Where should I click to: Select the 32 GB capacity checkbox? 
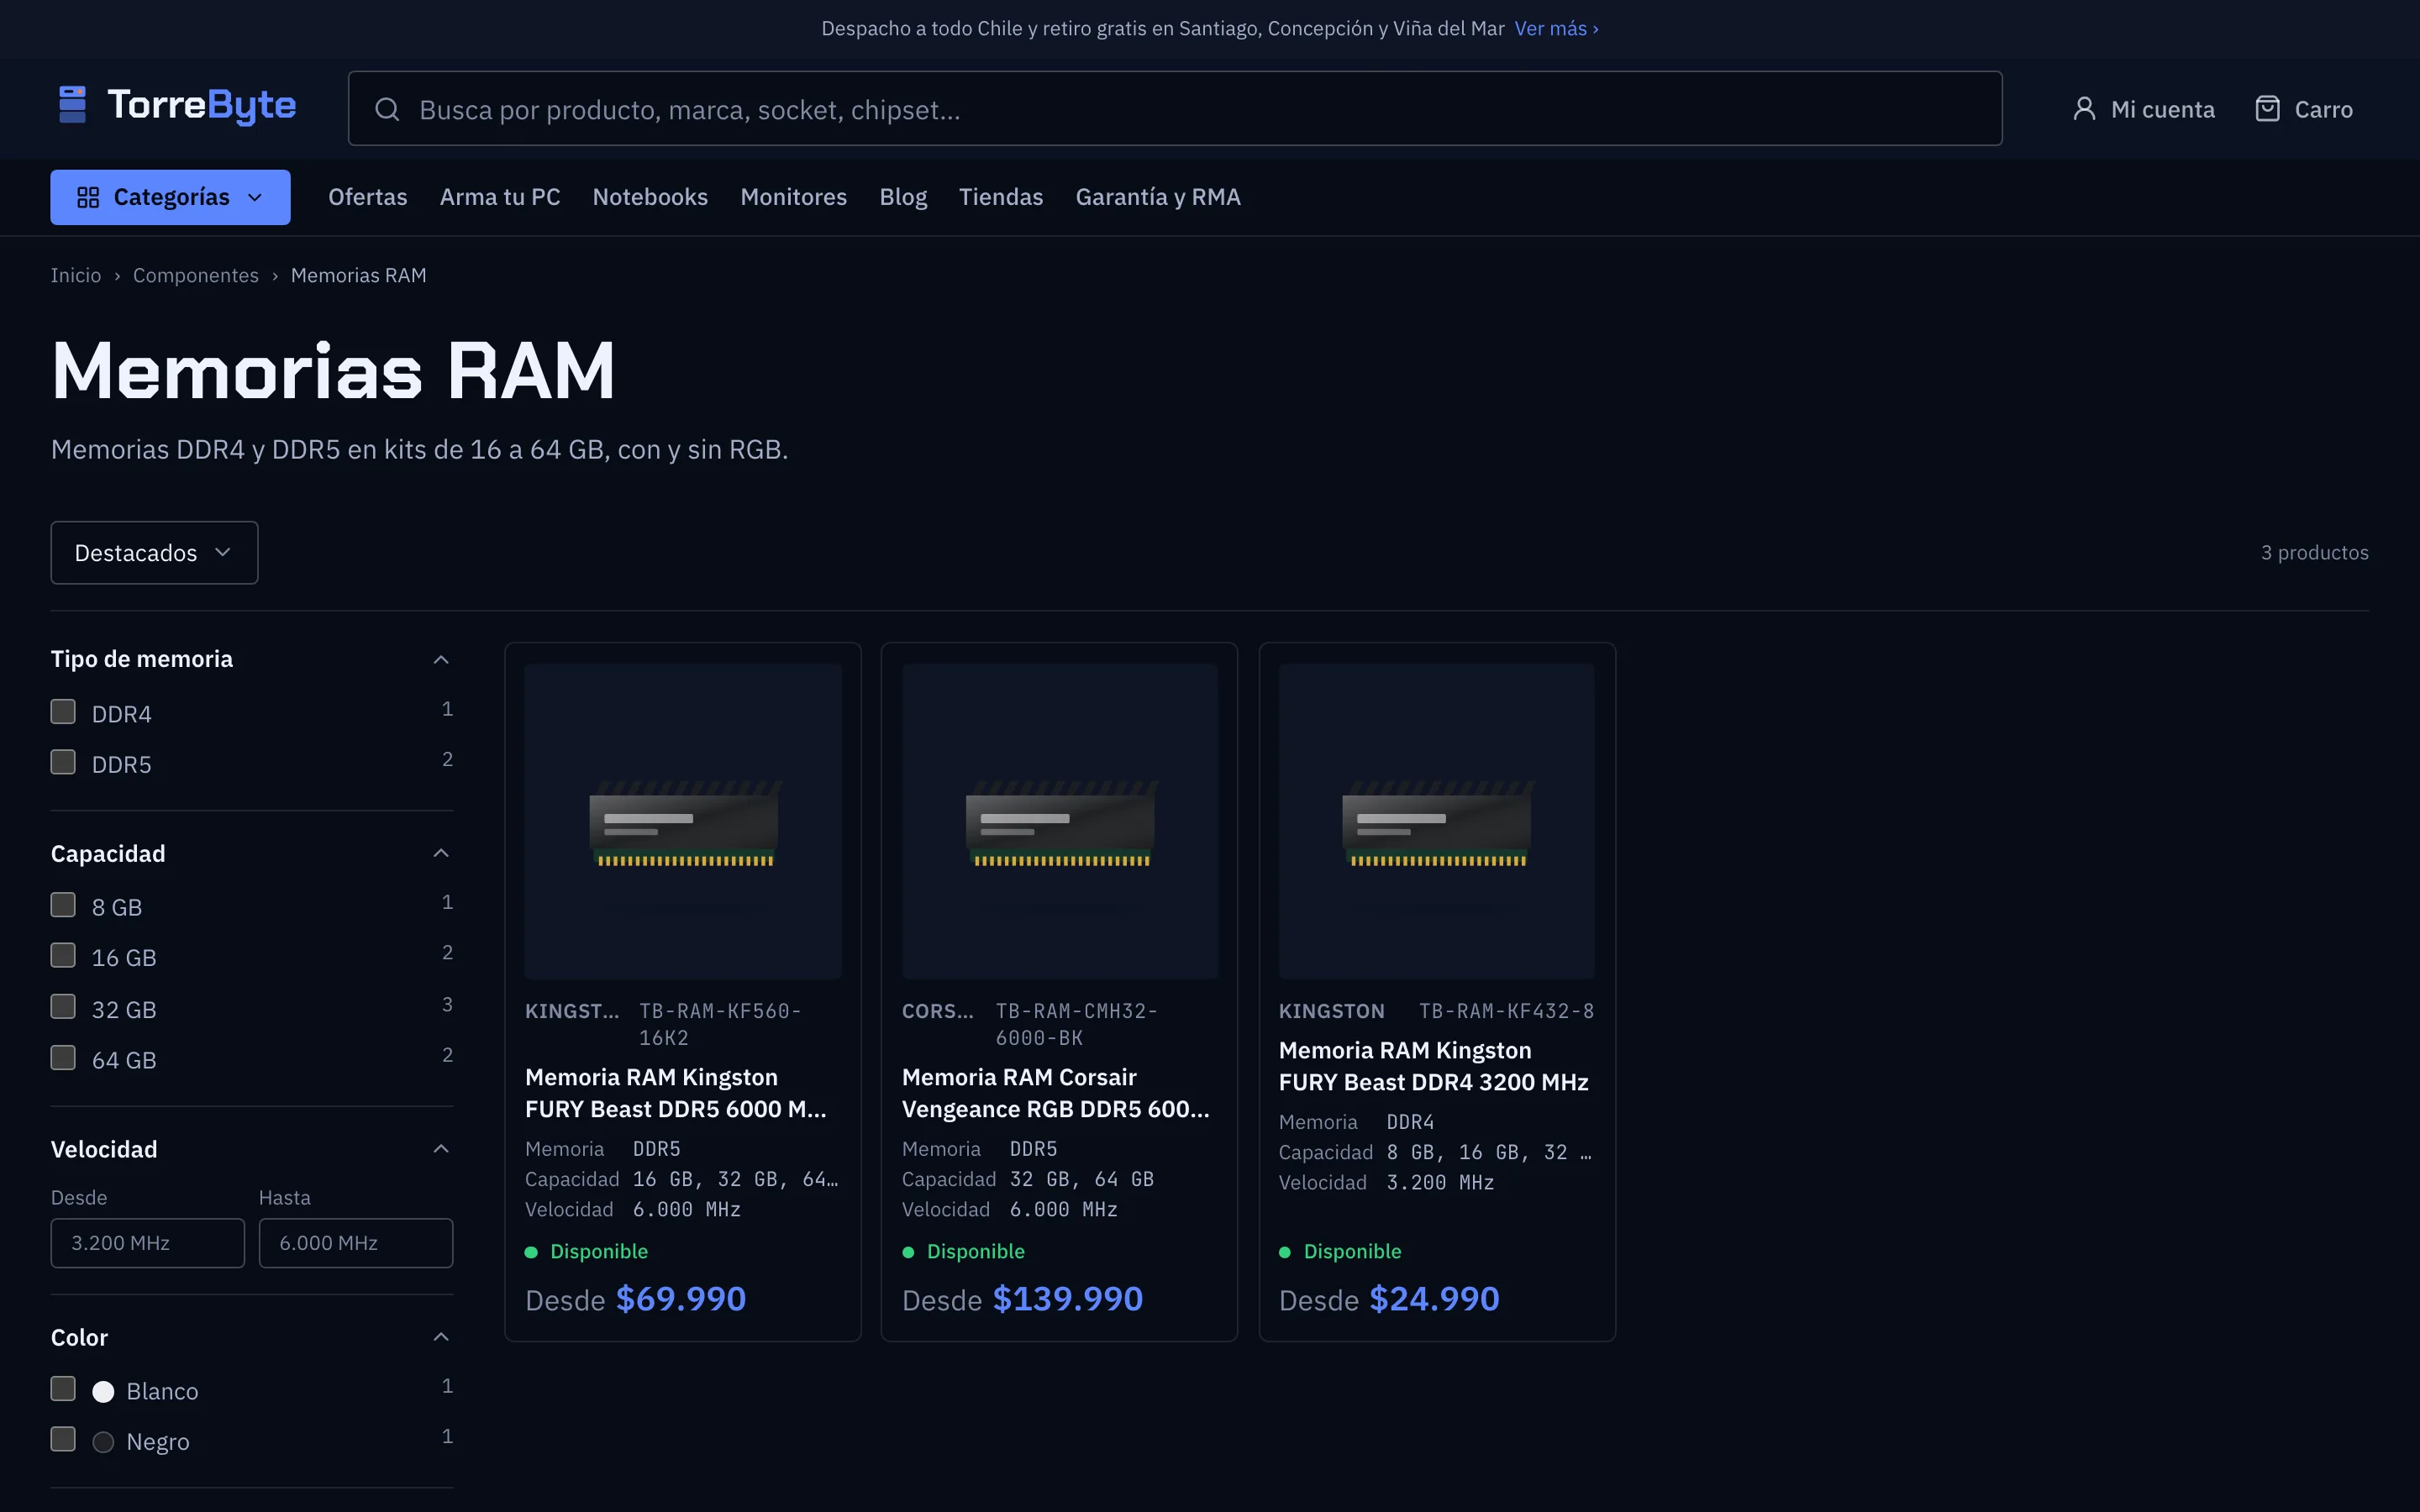point(63,1007)
